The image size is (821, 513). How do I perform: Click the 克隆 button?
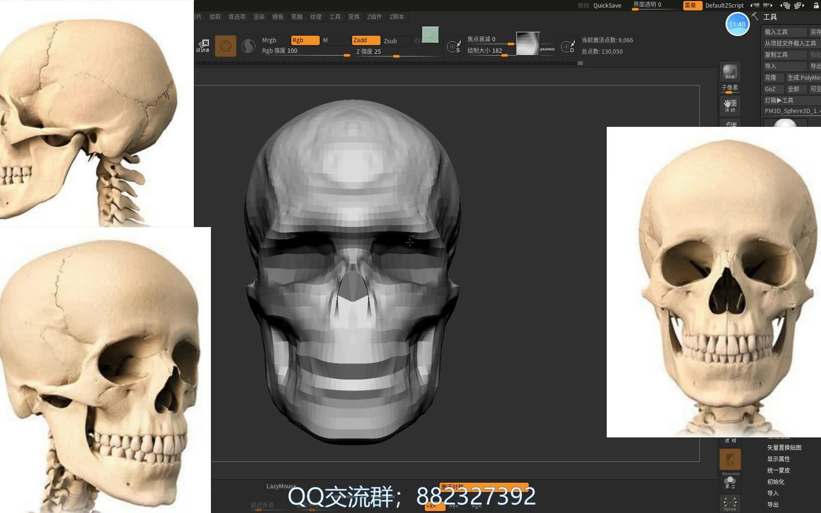[x=773, y=77]
